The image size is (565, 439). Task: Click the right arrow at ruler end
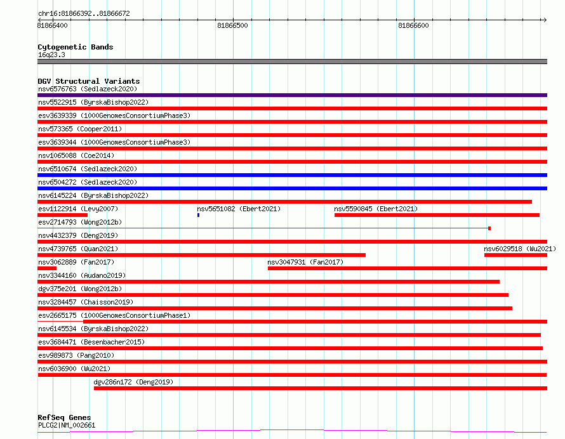(x=545, y=20)
